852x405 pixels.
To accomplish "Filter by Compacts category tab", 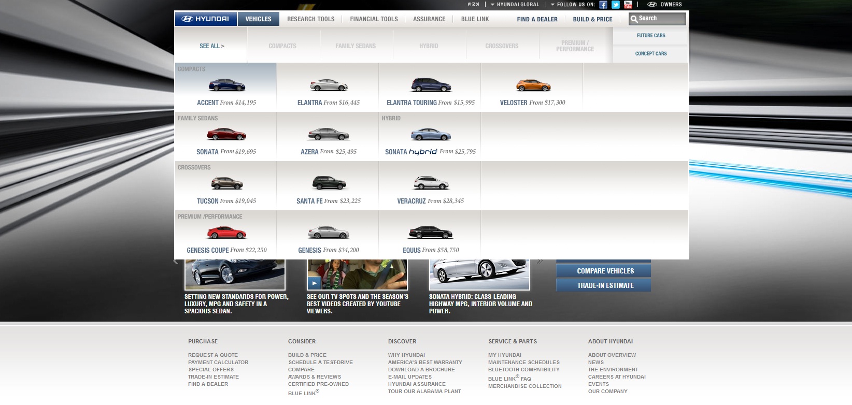I will [282, 46].
